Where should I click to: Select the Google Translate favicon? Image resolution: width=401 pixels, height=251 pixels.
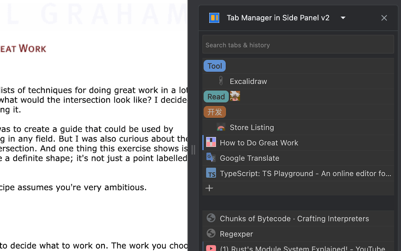[211, 158]
